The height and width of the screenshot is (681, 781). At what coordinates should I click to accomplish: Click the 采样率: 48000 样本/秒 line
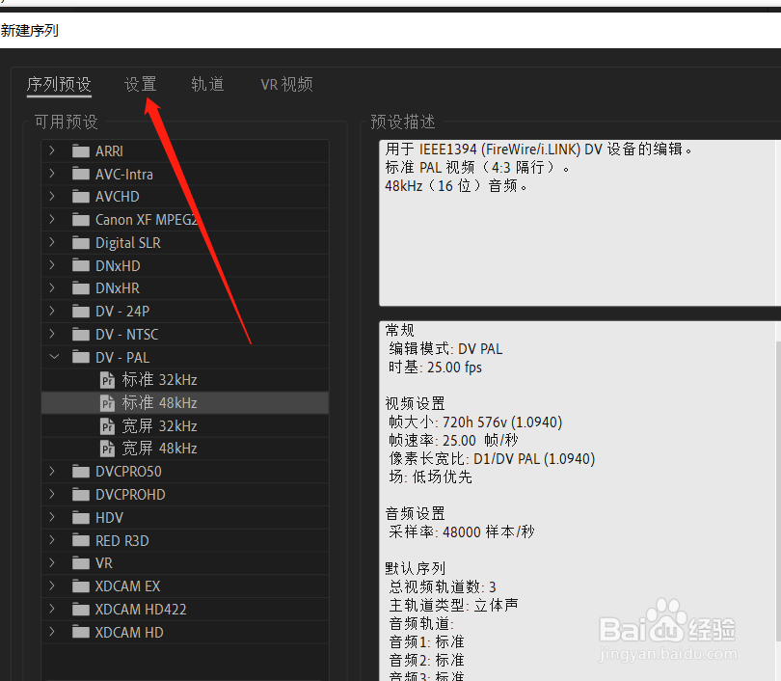(x=462, y=531)
